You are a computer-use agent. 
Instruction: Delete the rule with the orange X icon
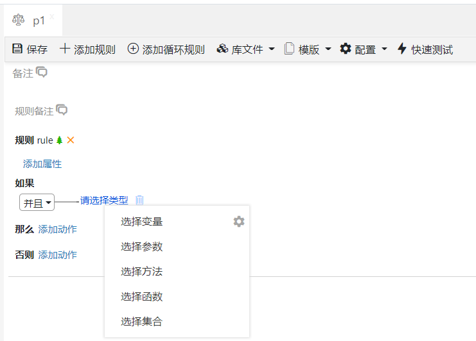pos(71,140)
